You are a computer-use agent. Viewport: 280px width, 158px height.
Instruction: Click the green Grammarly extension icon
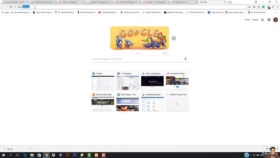263,7
